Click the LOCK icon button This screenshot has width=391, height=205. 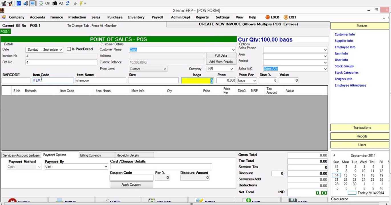[x=272, y=17]
